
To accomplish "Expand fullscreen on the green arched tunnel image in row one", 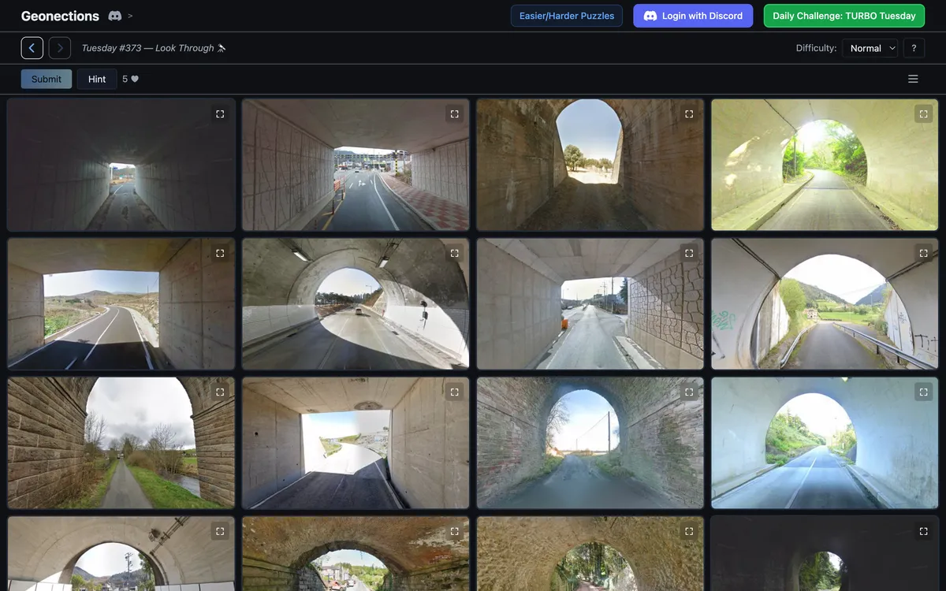I will click(923, 114).
